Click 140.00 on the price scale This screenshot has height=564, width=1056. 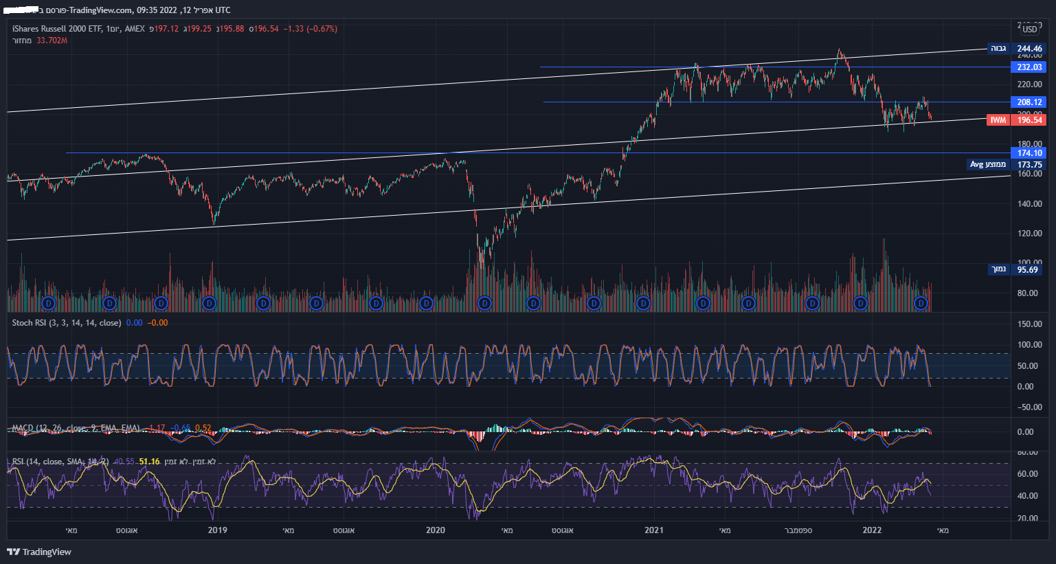click(x=1029, y=203)
